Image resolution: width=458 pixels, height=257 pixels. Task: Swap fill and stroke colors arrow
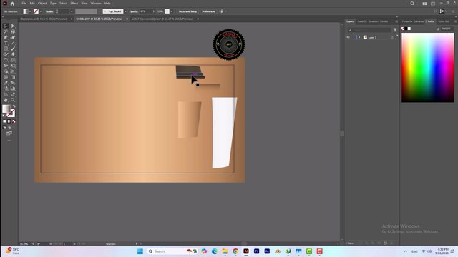14,106
